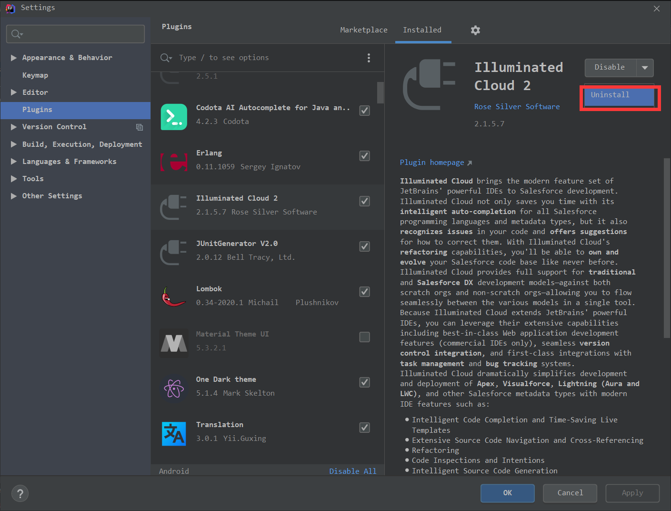This screenshot has height=511, width=671.
Task: Select the Codota AI Autocomplete plugin icon
Action: click(x=174, y=117)
